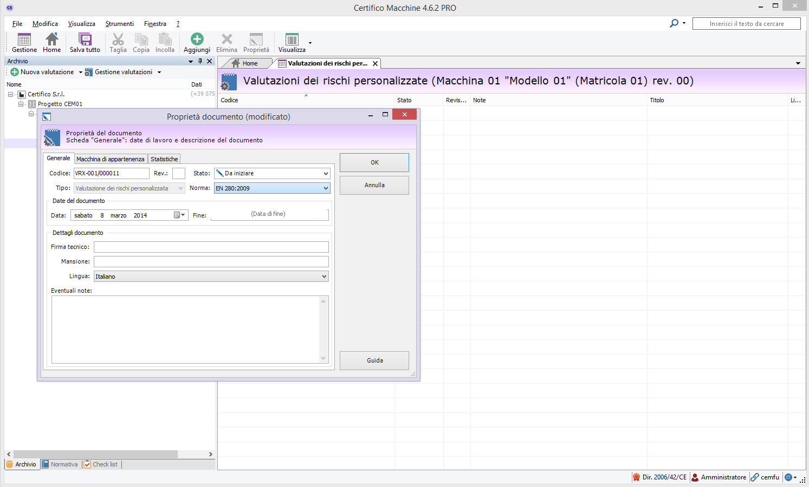
Task: Close the Valutazioni dei rischi tab
Action: tap(375, 63)
